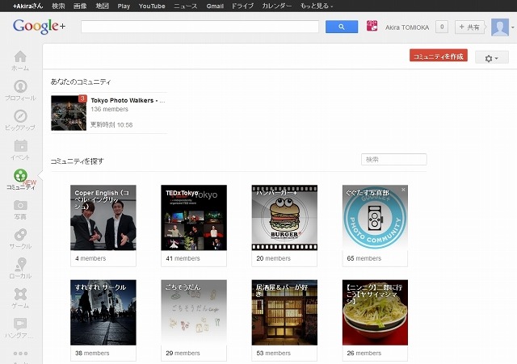Viewport: 517px width, 364px height.
Task: Open the Profile (プロフィール) sidebar icon
Action: coord(20,86)
